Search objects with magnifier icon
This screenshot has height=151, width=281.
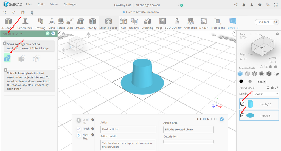pyautogui.click(x=268, y=88)
